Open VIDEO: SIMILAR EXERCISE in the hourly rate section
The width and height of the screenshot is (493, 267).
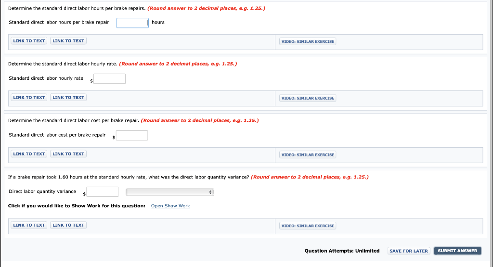[308, 98]
